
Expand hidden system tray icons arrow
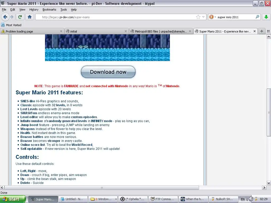click(251, 199)
